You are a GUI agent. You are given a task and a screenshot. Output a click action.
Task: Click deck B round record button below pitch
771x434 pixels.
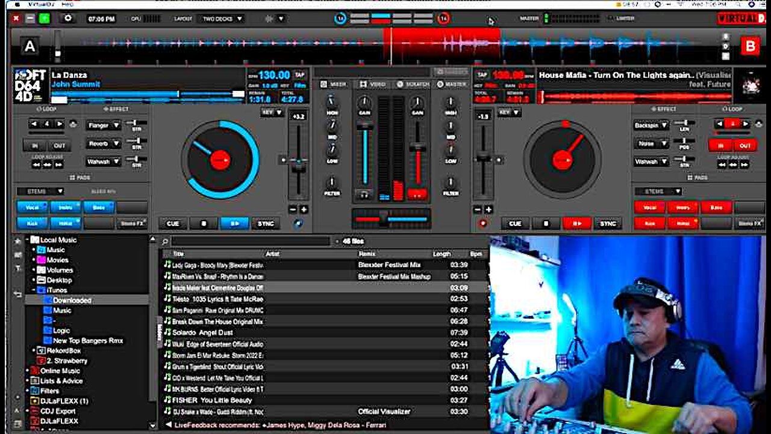pos(482,224)
